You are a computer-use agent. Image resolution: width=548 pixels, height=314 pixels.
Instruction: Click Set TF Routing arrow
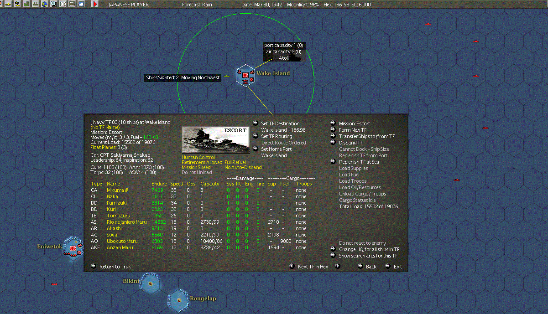pyautogui.click(x=256, y=136)
